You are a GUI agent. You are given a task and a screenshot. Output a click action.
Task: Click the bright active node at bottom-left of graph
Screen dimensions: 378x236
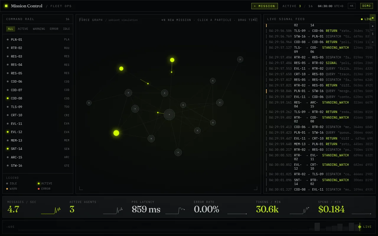point(116,133)
